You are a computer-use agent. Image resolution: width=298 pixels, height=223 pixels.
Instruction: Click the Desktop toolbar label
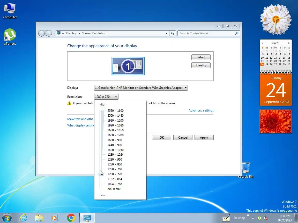point(239,218)
